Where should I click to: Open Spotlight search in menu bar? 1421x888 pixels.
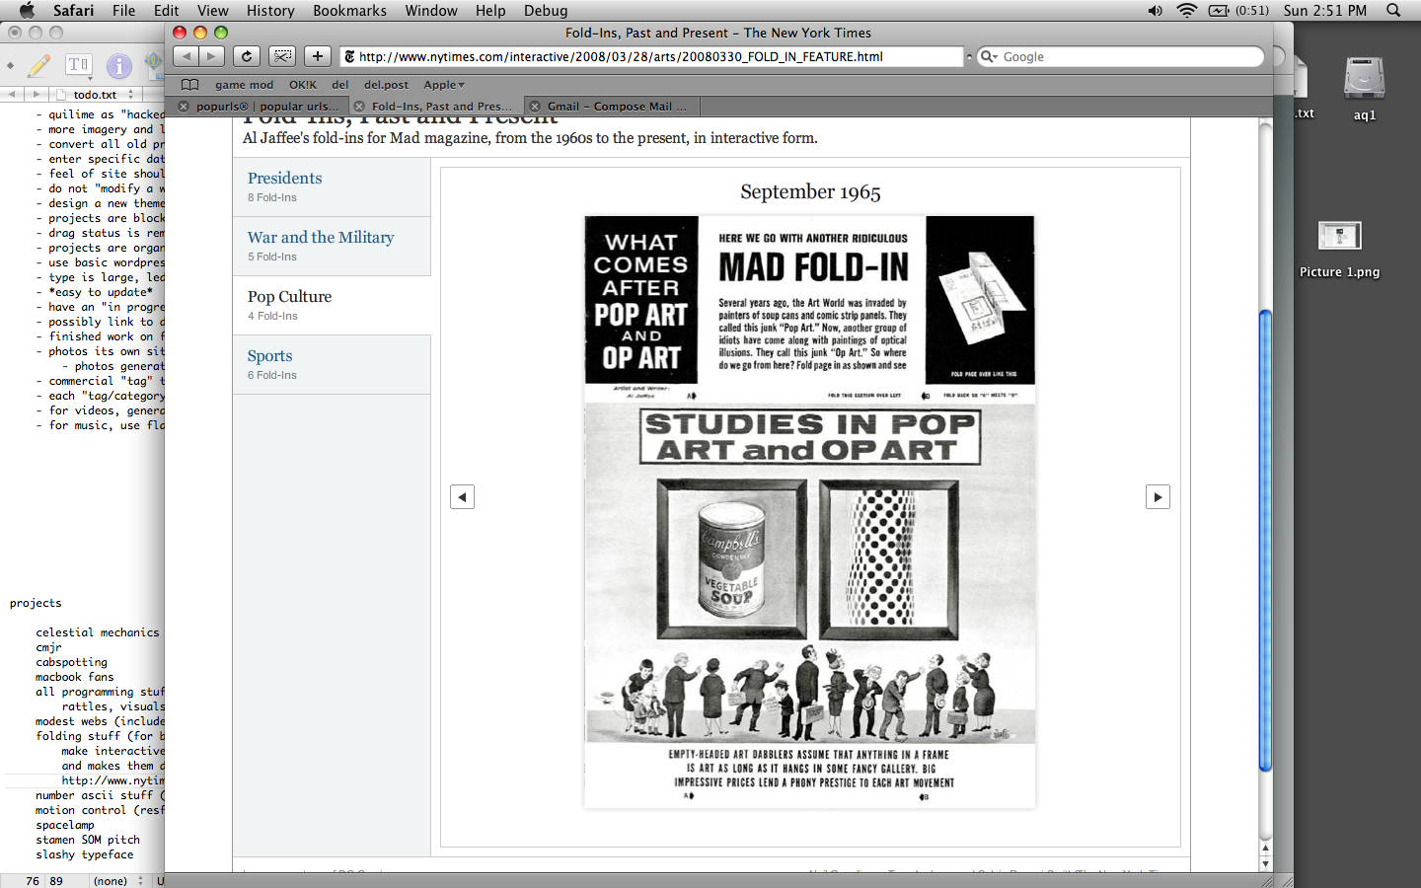1393,10
